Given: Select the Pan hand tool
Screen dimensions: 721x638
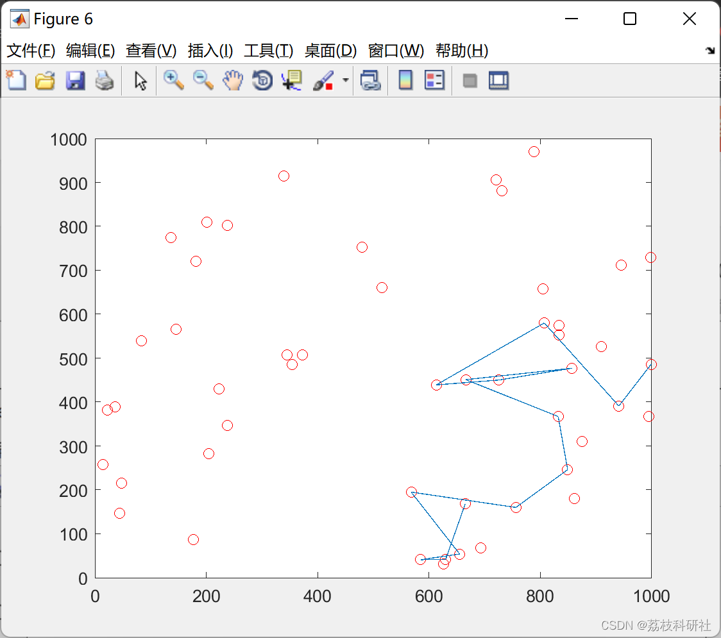Looking at the screenshot, I should click(x=233, y=80).
